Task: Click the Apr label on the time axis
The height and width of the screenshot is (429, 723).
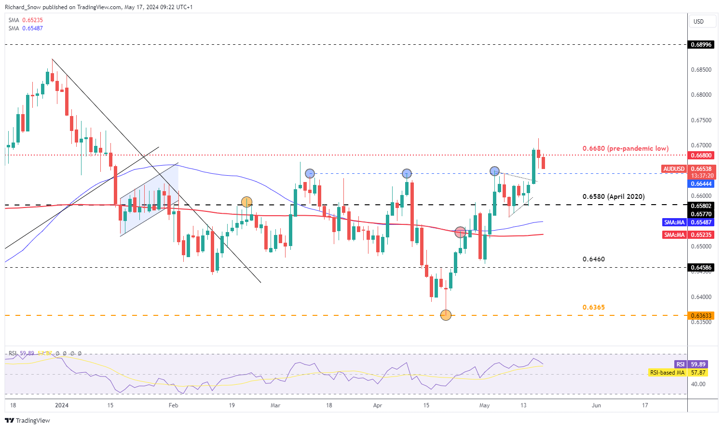Action: tap(378, 405)
